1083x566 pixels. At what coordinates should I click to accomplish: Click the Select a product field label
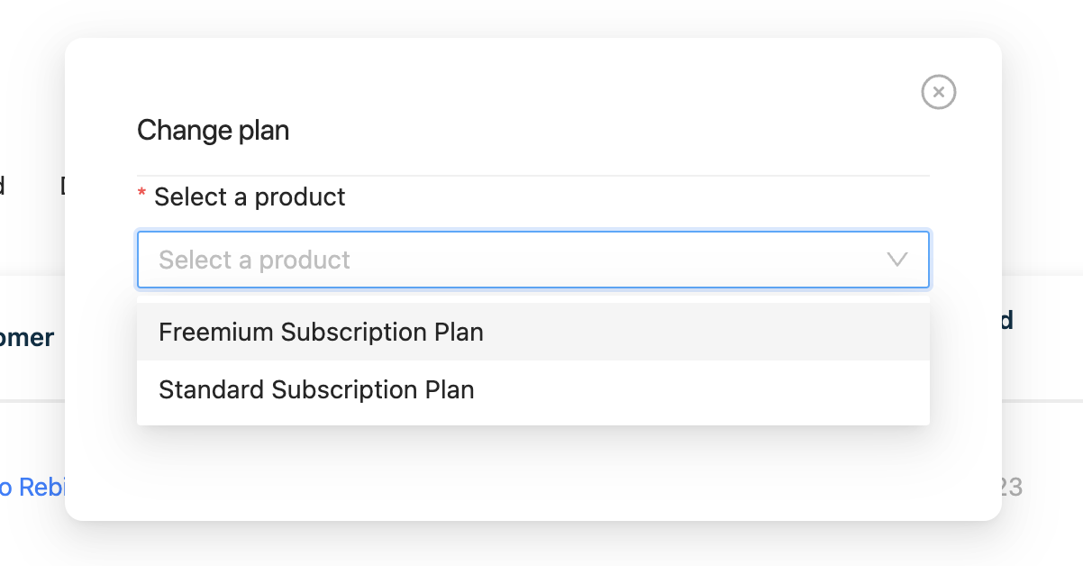click(249, 196)
